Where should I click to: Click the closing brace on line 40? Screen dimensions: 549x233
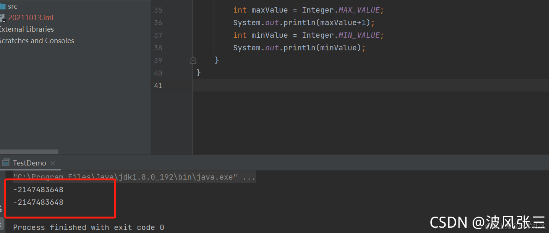tap(199, 72)
